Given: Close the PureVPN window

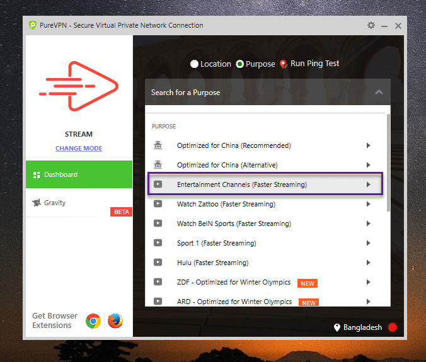Looking at the screenshot, I should point(398,26).
